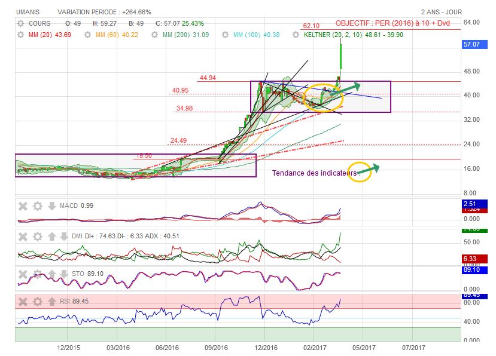Click the MM (20) 43.69 label
The width and height of the screenshot is (496, 356).
tap(50, 35)
